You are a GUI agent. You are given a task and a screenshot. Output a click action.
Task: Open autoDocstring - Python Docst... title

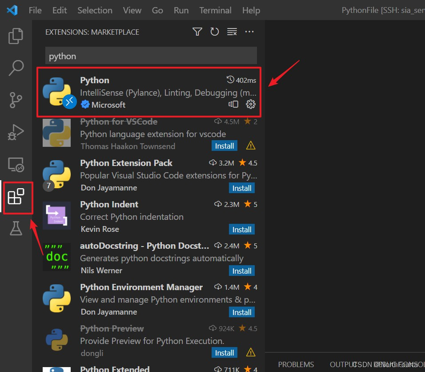[144, 246]
